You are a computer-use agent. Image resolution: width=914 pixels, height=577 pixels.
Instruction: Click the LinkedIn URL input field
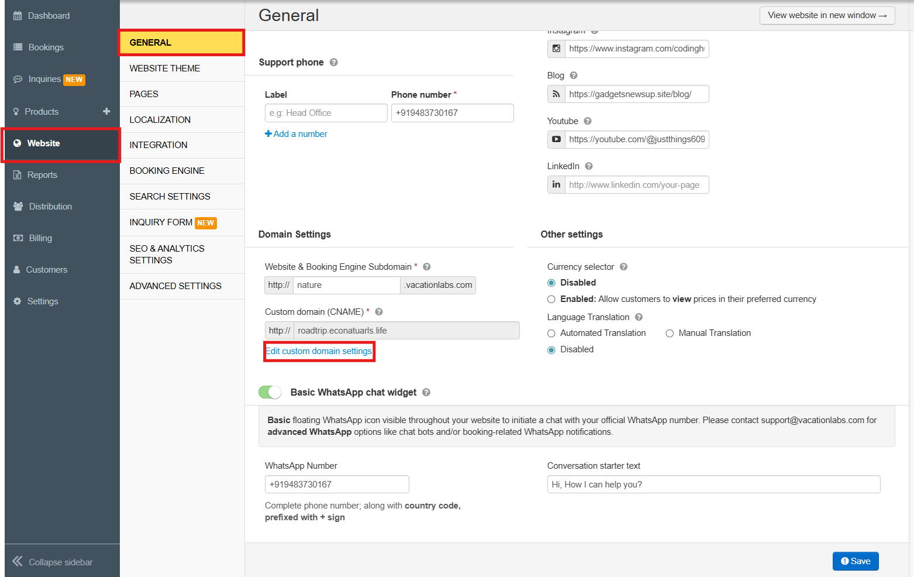636,185
